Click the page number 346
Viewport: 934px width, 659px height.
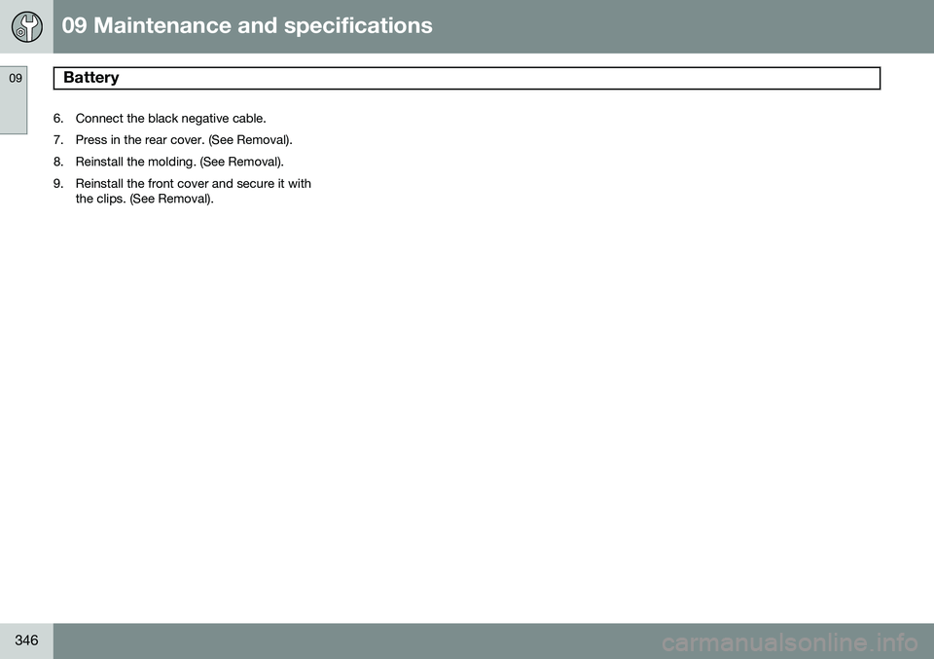coord(26,640)
